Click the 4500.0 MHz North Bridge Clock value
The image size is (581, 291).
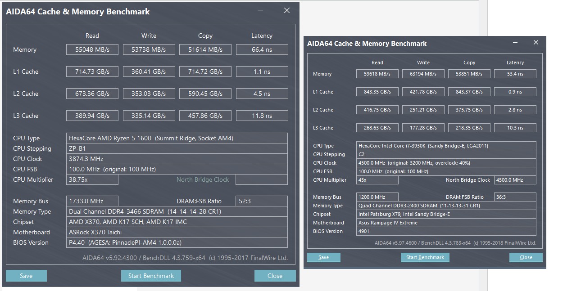point(515,180)
